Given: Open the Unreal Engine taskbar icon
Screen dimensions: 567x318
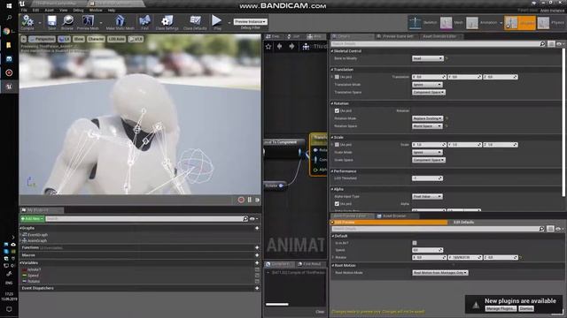Looking at the screenshot, I should pyautogui.click(x=9, y=87).
